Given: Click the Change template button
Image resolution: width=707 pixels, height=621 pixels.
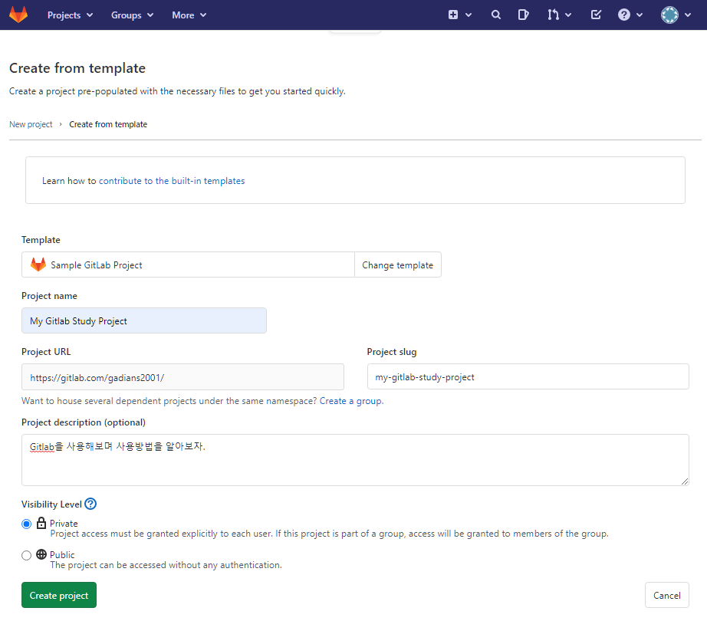Looking at the screenshot, I should click(x=398, y=264).
